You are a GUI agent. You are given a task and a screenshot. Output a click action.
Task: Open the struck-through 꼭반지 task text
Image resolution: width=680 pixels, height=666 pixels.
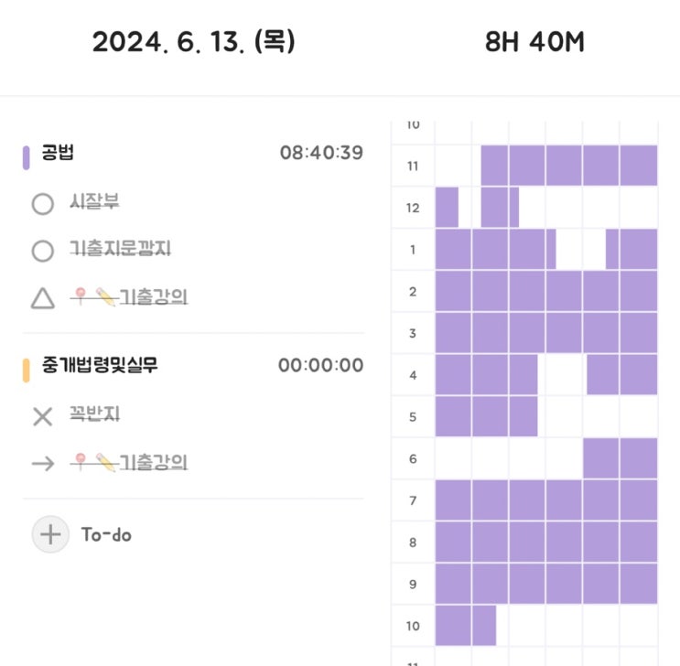tap(94, 414)
